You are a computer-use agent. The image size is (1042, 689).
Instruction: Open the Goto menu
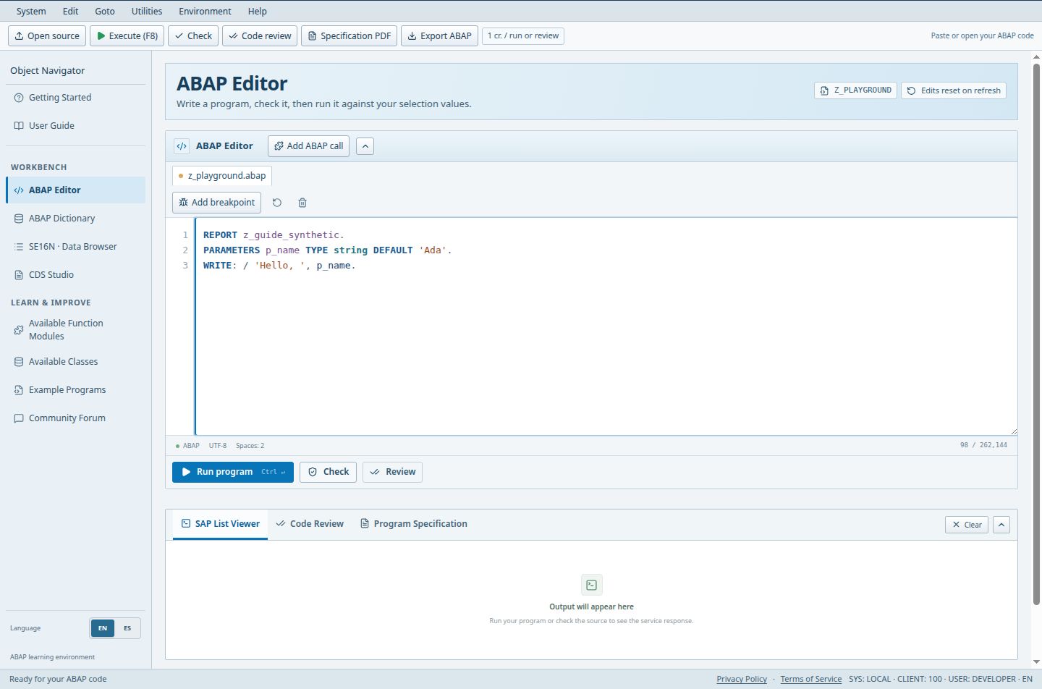105,12
